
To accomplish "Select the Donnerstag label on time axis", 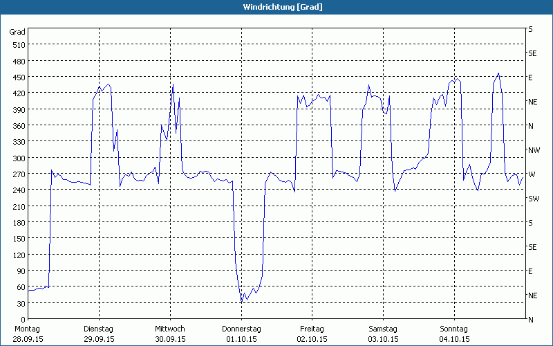I will tap(241, 329).
